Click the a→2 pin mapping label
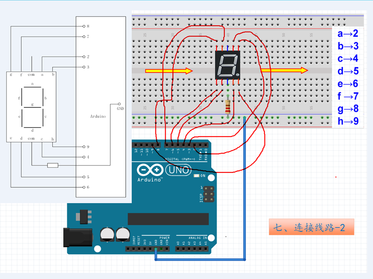 coord(348,34)
